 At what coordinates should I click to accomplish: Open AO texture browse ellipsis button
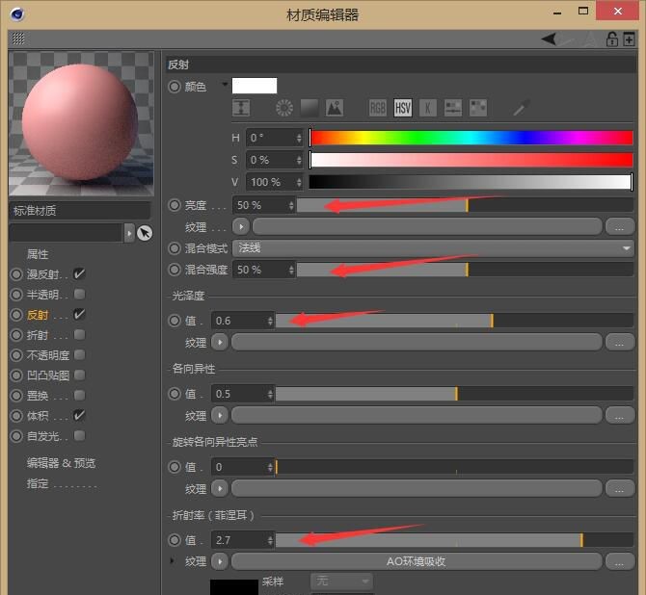coord(619,561)
